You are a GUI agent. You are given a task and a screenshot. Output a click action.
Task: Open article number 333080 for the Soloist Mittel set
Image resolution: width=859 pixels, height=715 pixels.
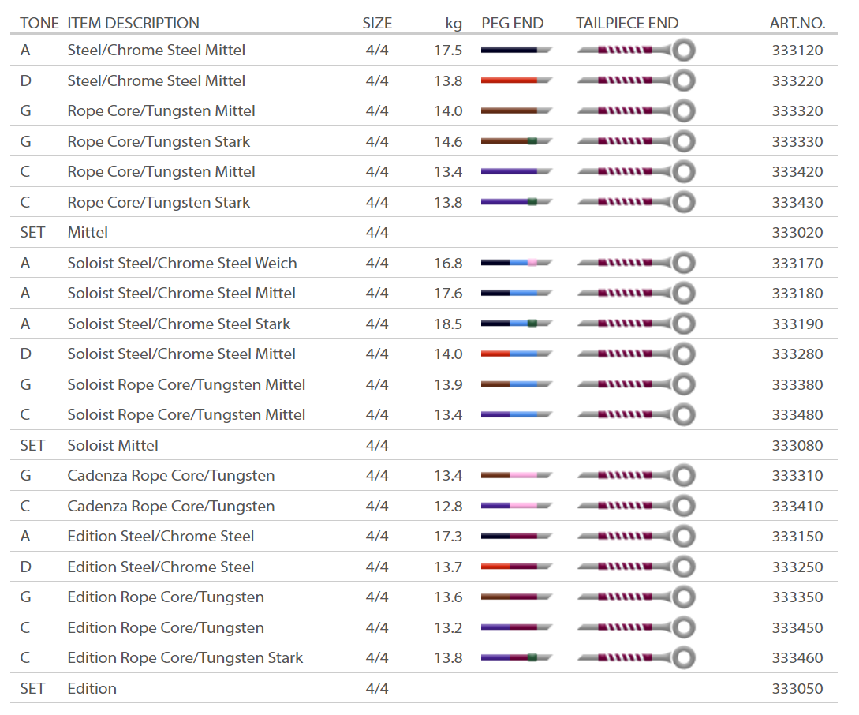797,445
